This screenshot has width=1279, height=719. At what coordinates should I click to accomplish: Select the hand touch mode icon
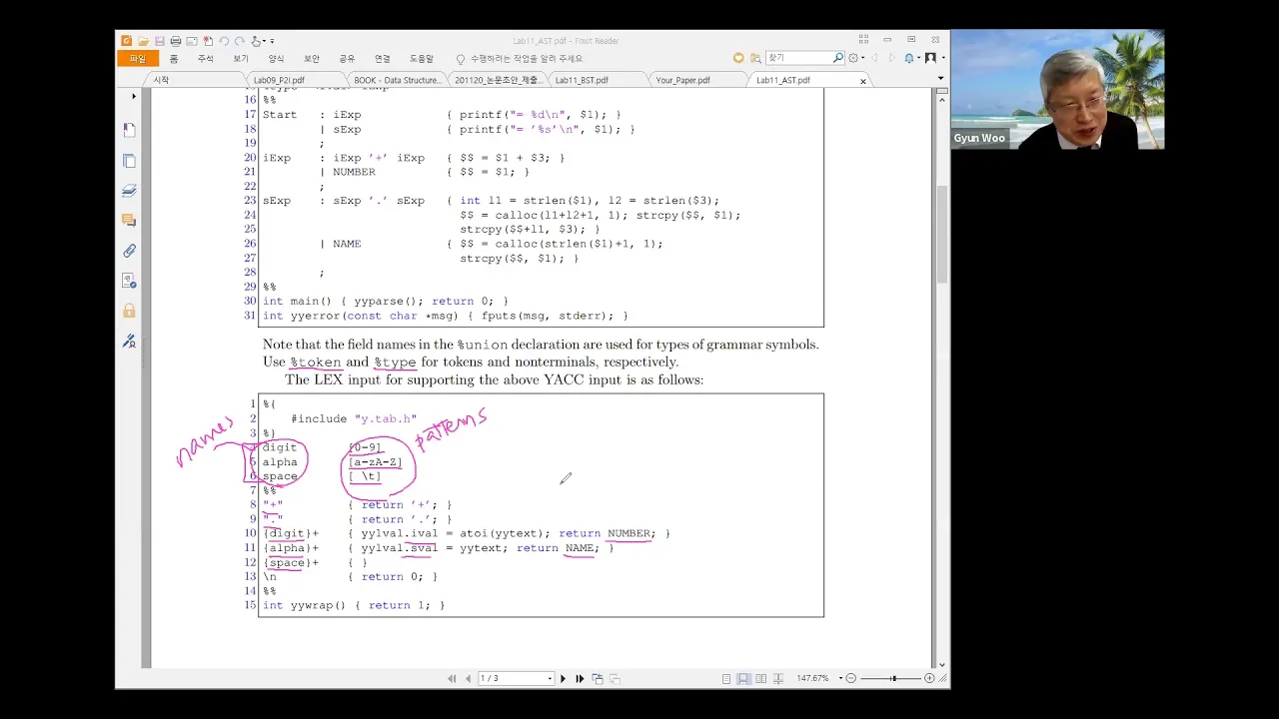click(256, 41)
